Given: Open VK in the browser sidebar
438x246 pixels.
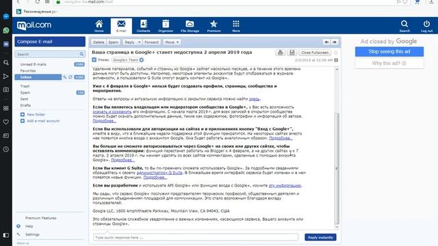Looking at the screenshot, I should (x=6, y=44).
